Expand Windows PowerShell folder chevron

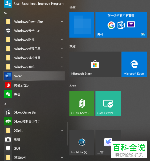click(62, 22)
